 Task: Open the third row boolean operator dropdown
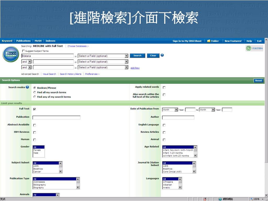(26, 67)
